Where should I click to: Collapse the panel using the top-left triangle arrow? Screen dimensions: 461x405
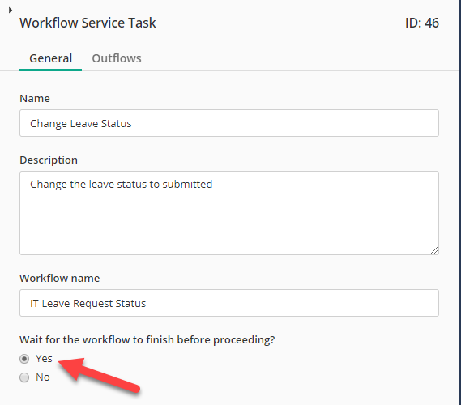click(11, 11)
